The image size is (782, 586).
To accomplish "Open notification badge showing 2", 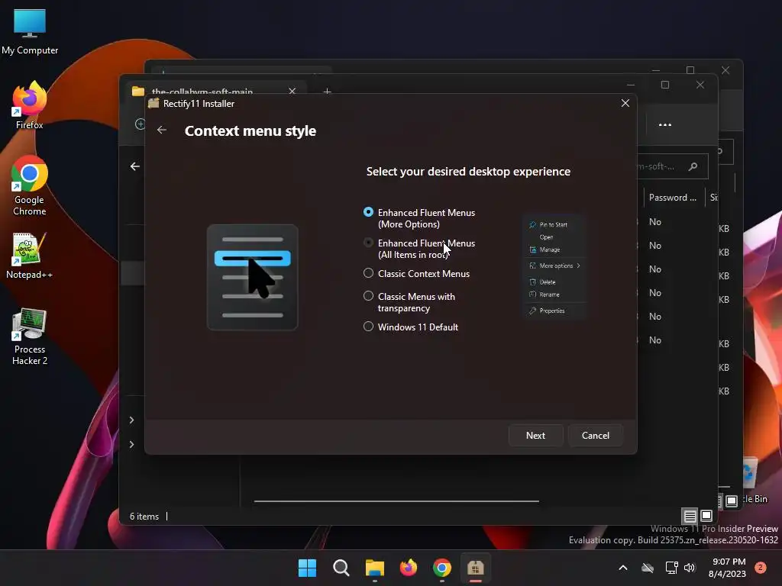I will 761,568.
